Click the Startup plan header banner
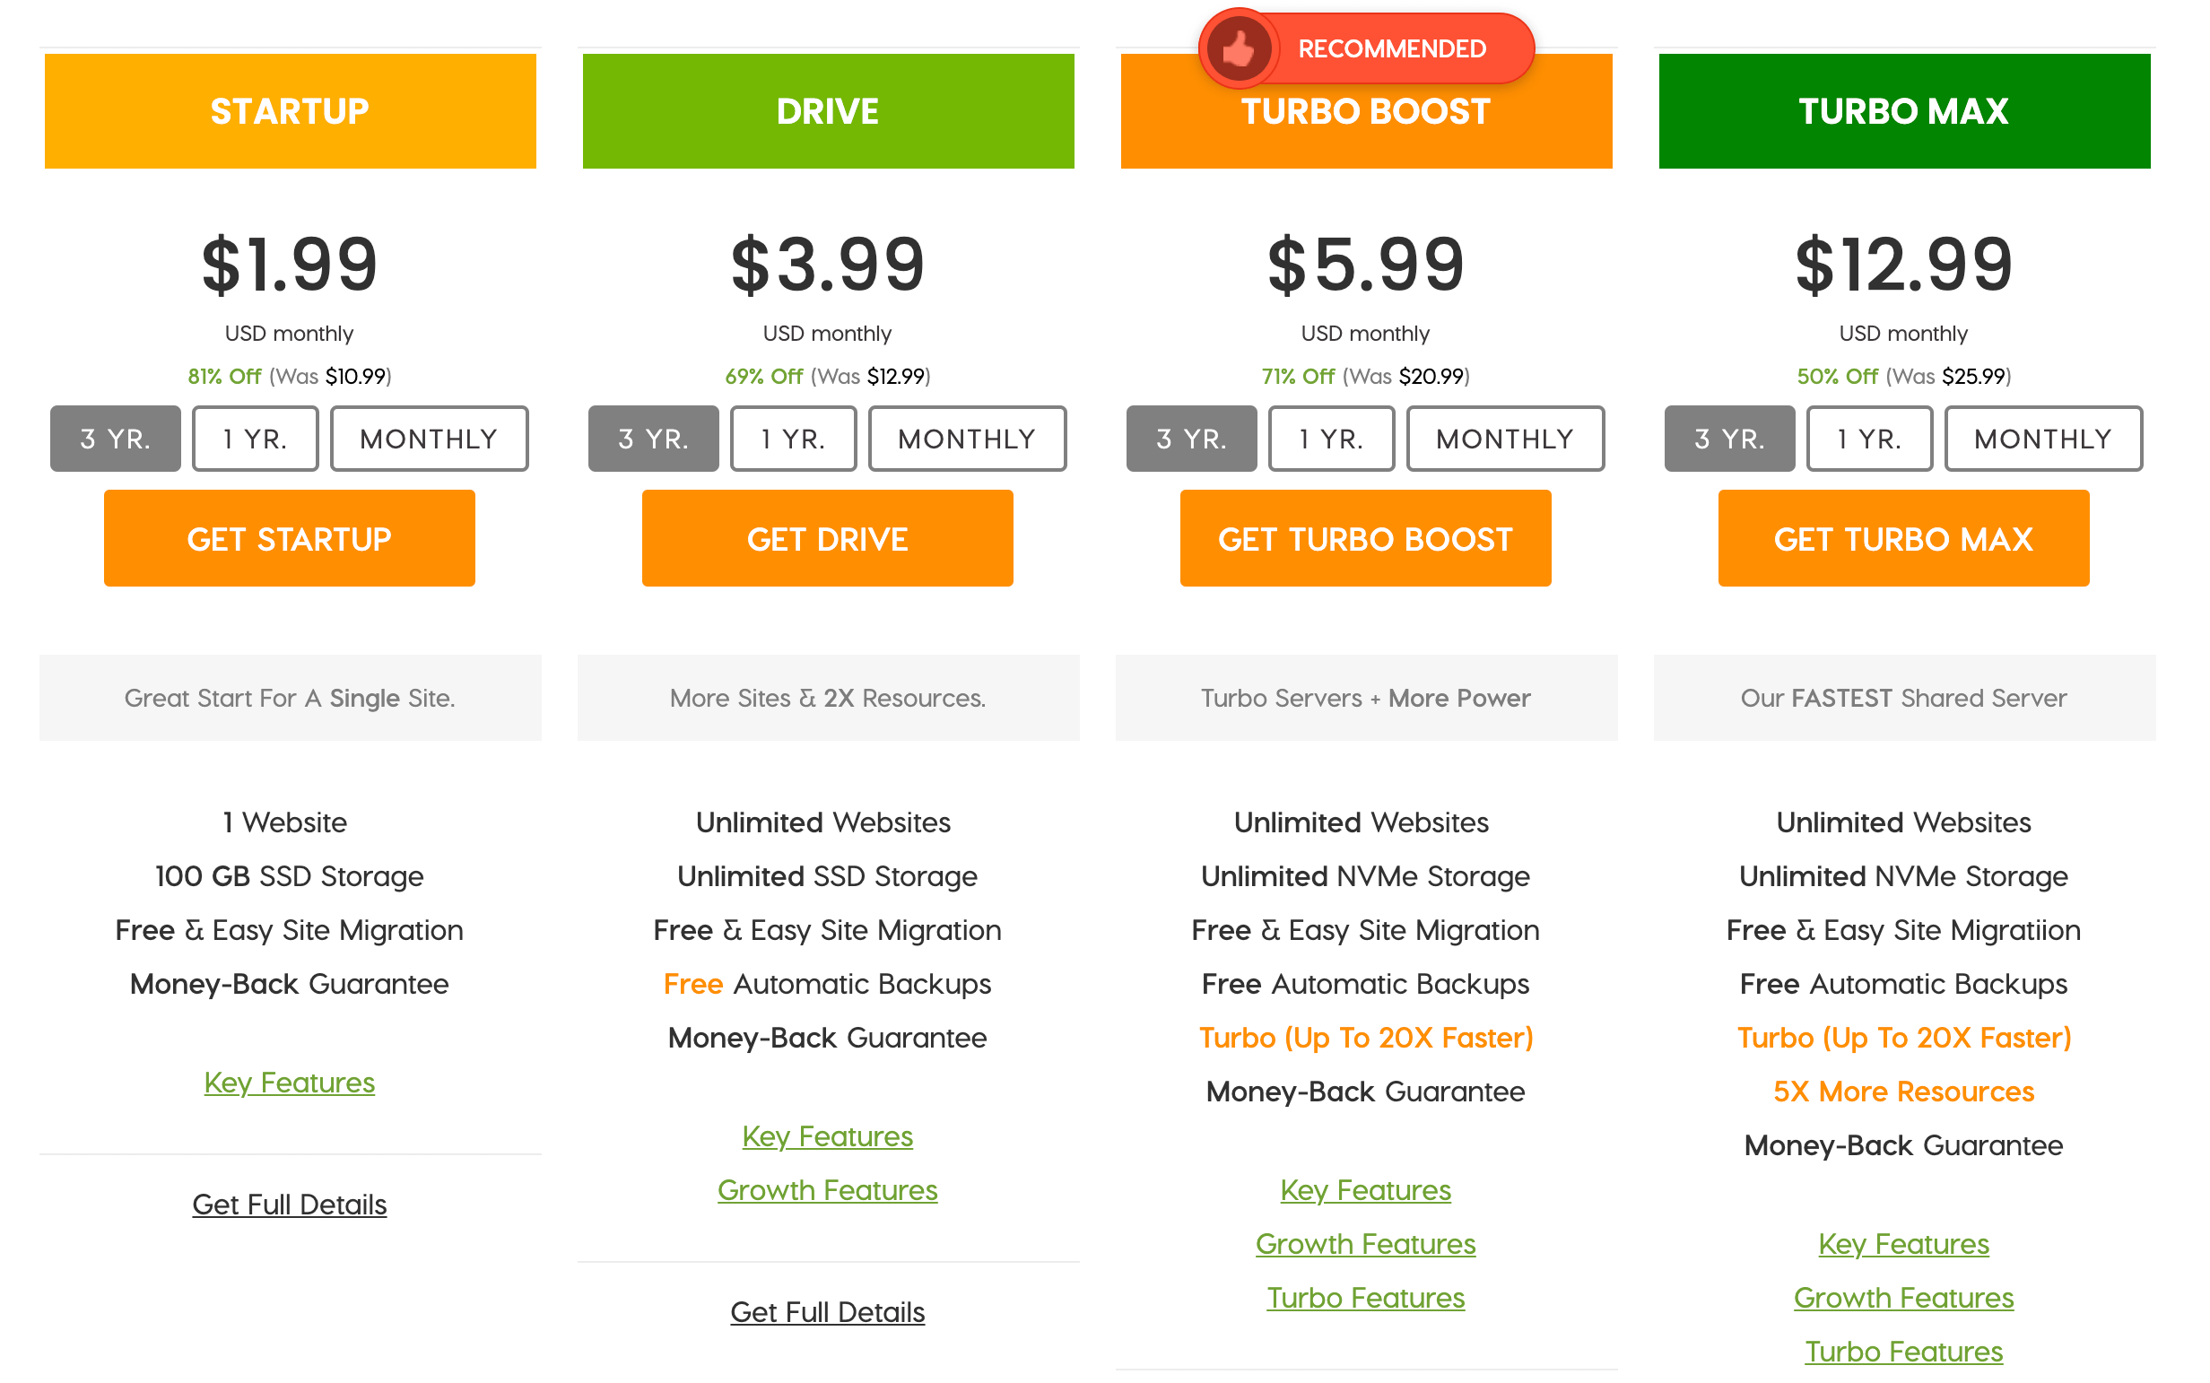The height and width of the screenshot is (1383, 2210). point(290,111)
